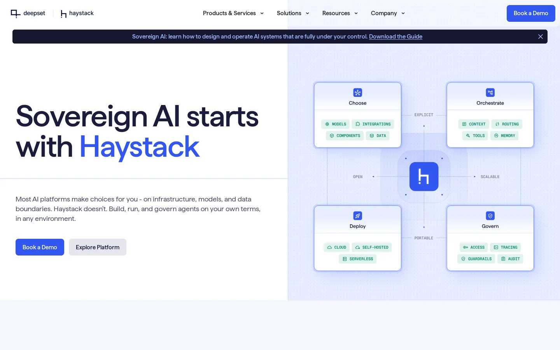The width and height of the screenshot is (560, 350).
Task: Click the CONTEXT tag
Action: coord(474,124)
